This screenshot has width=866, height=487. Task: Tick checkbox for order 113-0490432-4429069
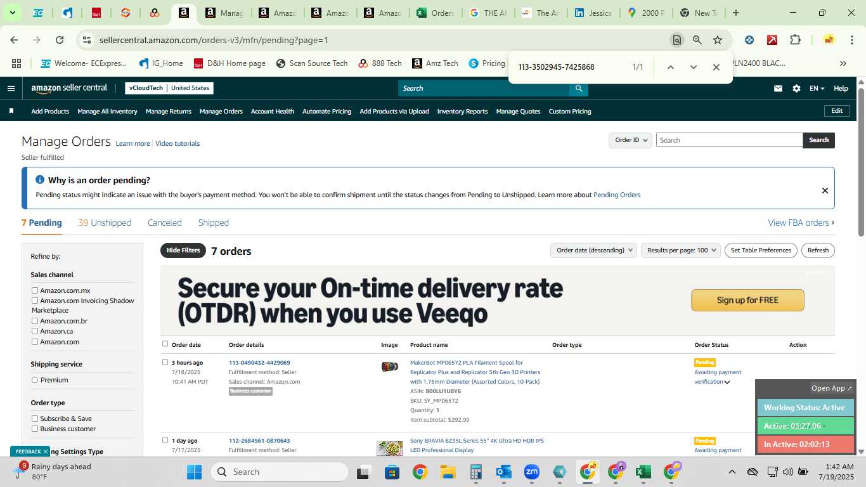[165, 362]
